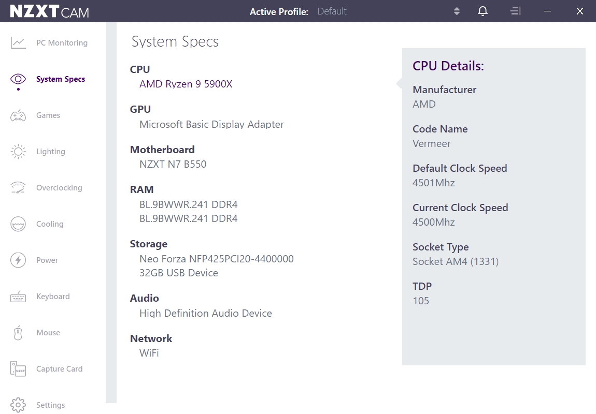Click the Keyboard icon in sidebar
Viewport: 596px width, 414px height.
(x=18, y=297)
